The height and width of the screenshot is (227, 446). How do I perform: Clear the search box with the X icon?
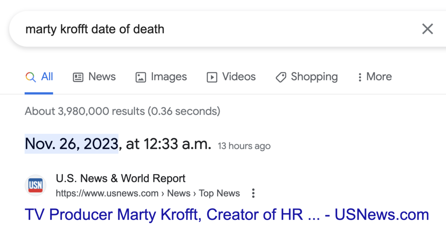[x=427, y=29]
